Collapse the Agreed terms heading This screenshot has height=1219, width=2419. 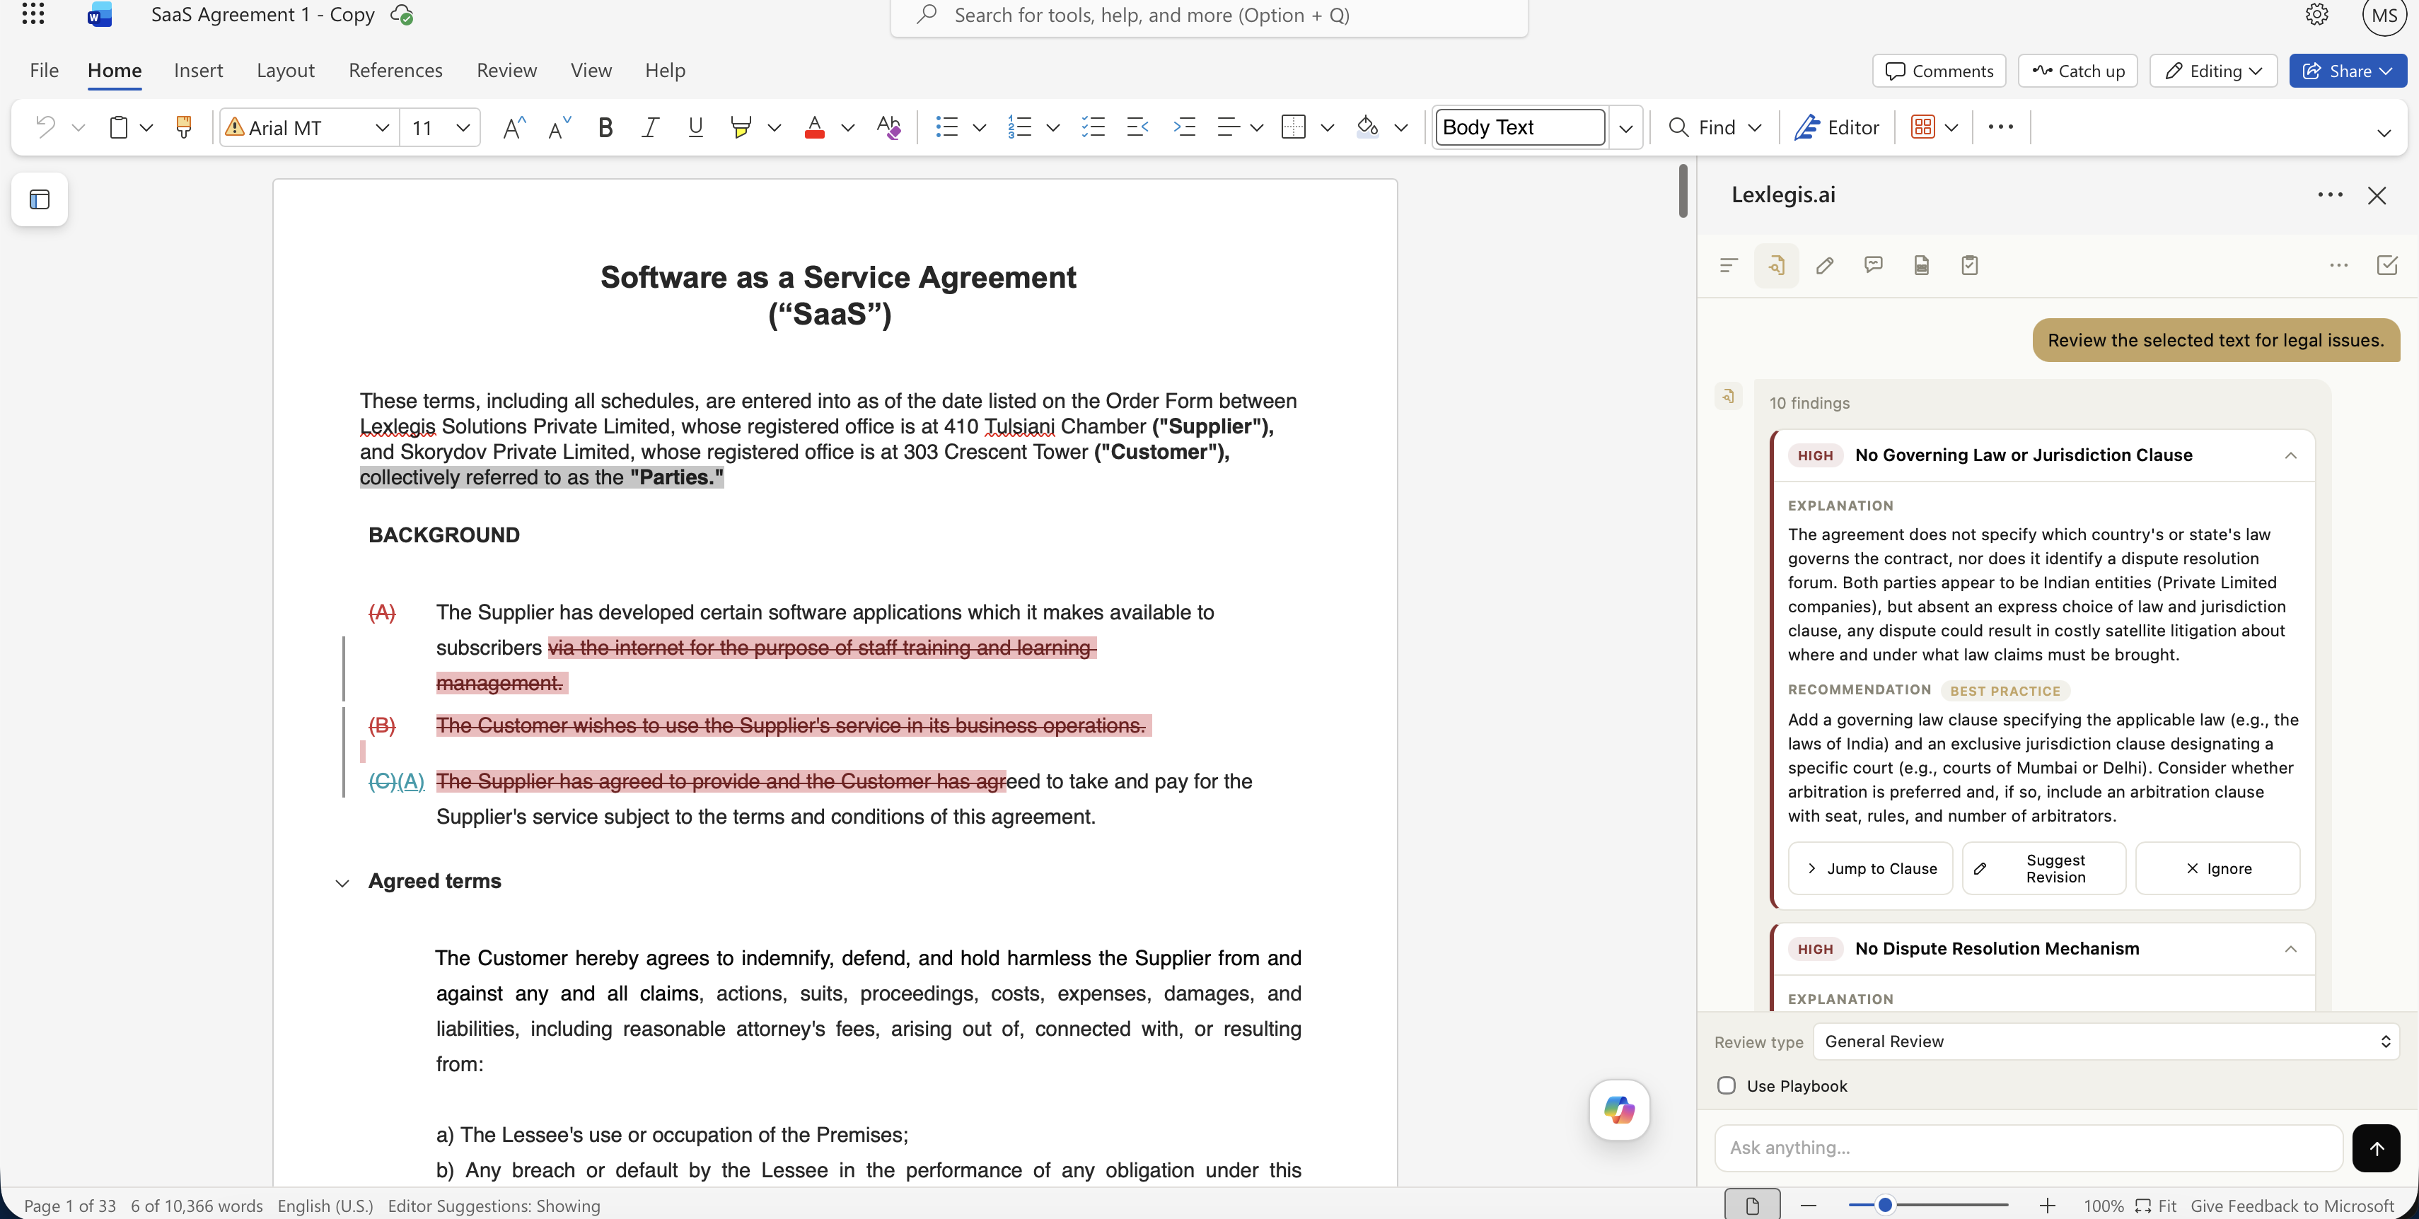pos(342,883)
